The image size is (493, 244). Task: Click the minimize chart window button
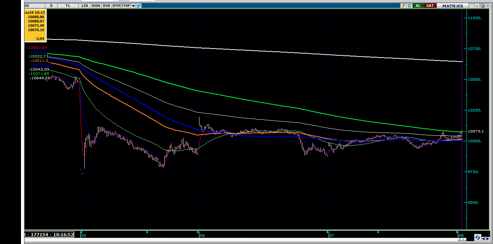point(477,5)
